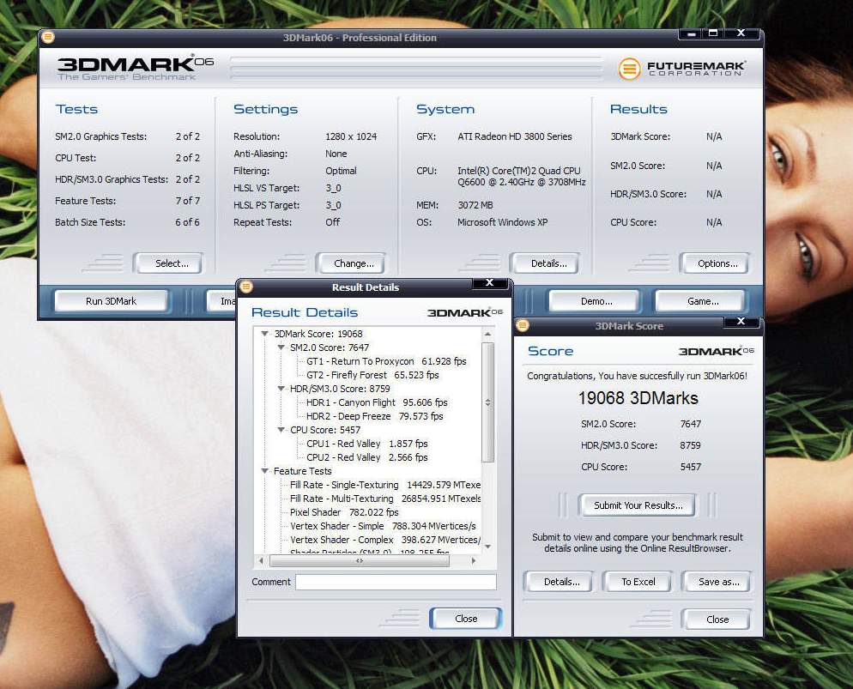Focus the Comment input field
This screenshot has width=853, height=689.
[396, 582]
